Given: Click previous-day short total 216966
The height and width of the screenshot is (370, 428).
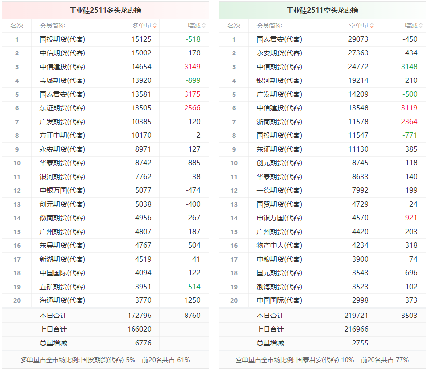Looking at the screenshot, I should click(356, 329).
